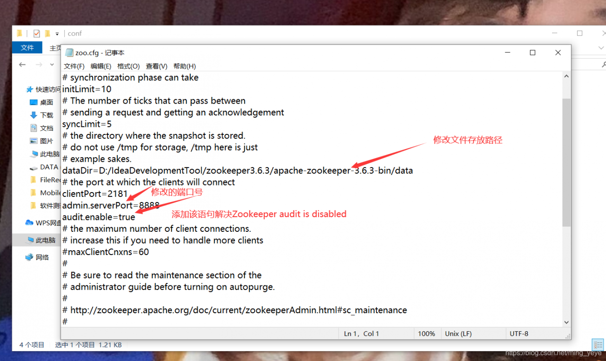Open the 文件(F) menu in Notepad
Image resolution: width=606 pixels, height=361 pixels.
pyautogui.click(x=74, y=66)
